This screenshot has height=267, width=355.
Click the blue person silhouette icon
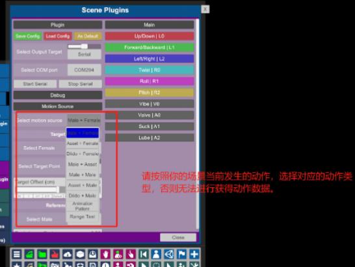[156, 254]
